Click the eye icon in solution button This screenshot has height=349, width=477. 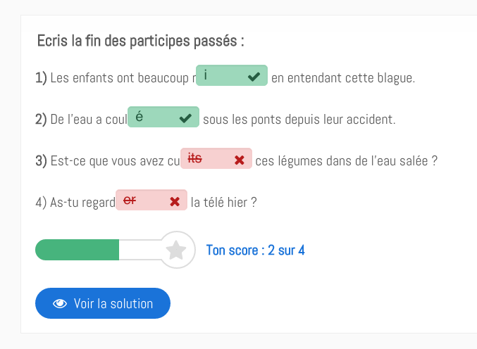(x=60, y=303)
